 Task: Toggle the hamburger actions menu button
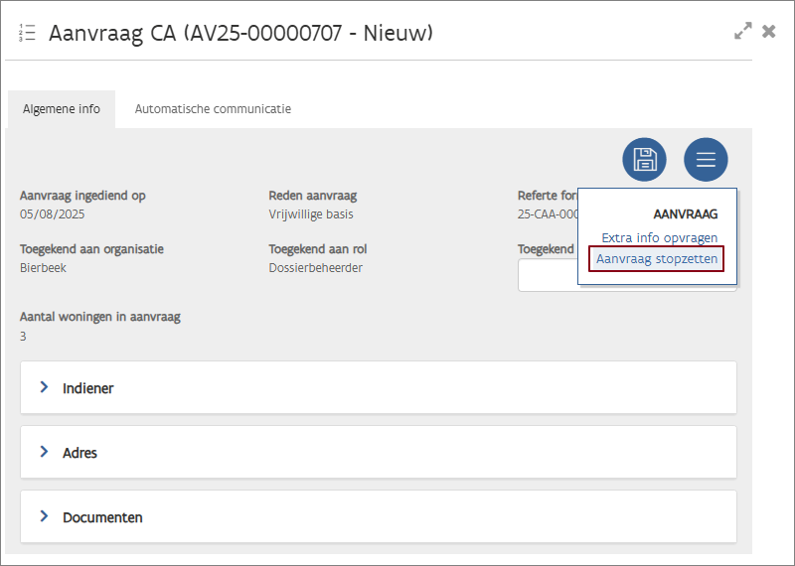pos(706,159)
